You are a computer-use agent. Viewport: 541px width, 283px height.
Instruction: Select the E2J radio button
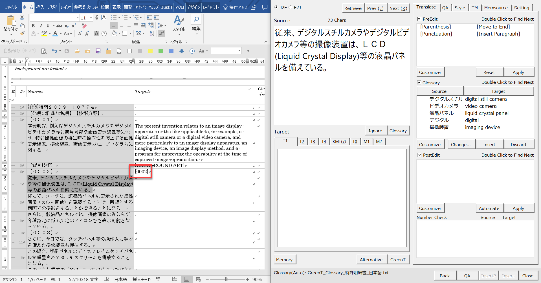click(x=291, y=7)
